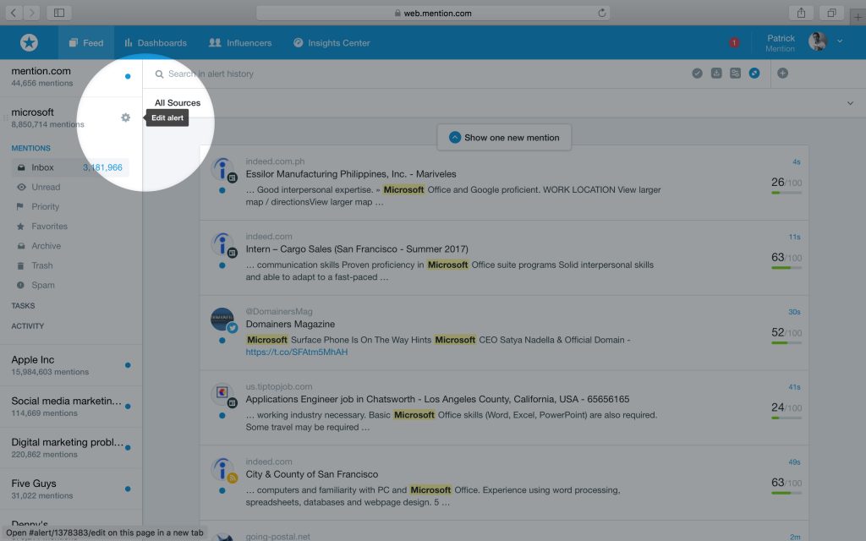The height and width of the screenshot is (541, 866).
Task: Open the Edit alert gear for microsoft
Action: (x=125, y=117)
